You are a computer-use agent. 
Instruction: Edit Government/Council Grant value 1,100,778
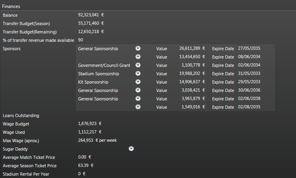[x=191, y=65]
